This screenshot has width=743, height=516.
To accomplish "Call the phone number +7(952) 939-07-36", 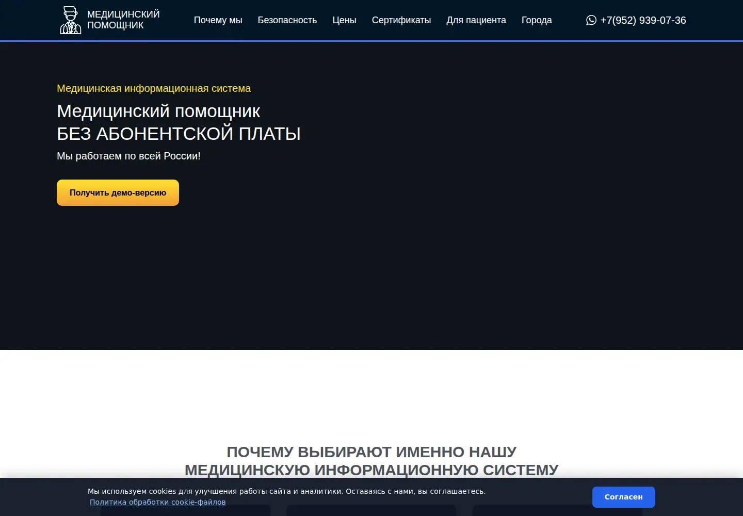I will [643, 20].
